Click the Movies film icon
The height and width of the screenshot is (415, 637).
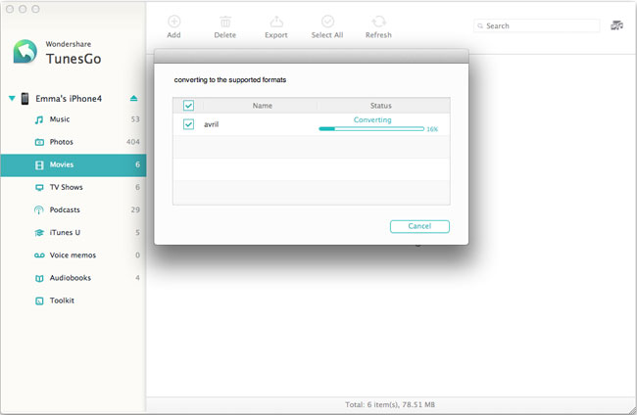tap(39, 165)
